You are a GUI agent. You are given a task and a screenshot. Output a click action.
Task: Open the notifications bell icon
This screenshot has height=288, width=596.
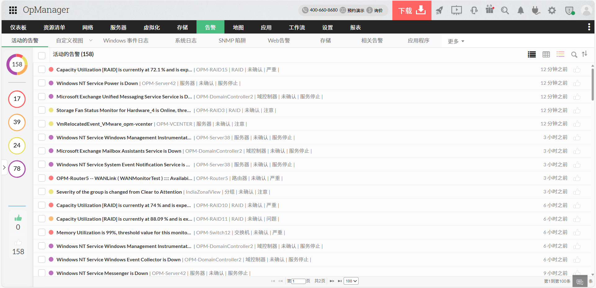tap(521, 11)
